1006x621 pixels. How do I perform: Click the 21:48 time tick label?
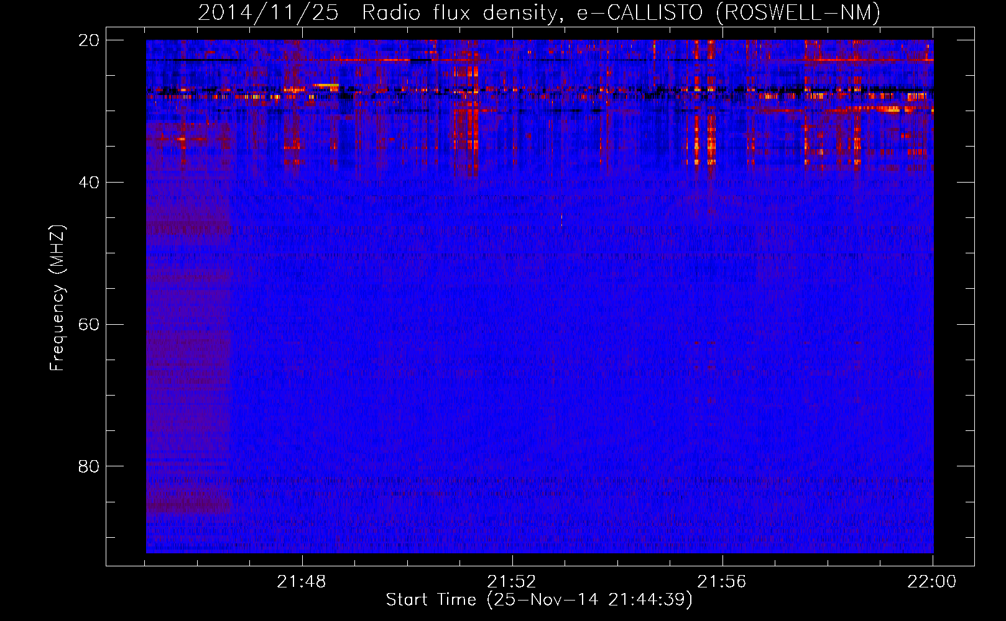pyautogui.click(x=302, y=582)
